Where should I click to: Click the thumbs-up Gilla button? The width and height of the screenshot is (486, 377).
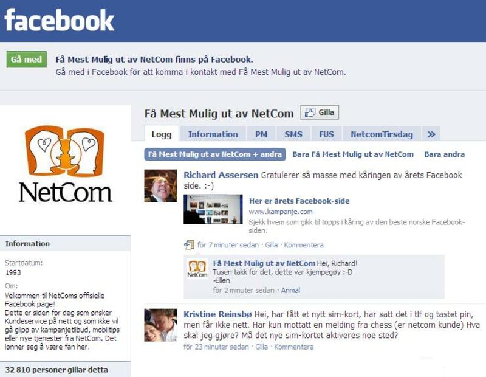tap(320, 112)
